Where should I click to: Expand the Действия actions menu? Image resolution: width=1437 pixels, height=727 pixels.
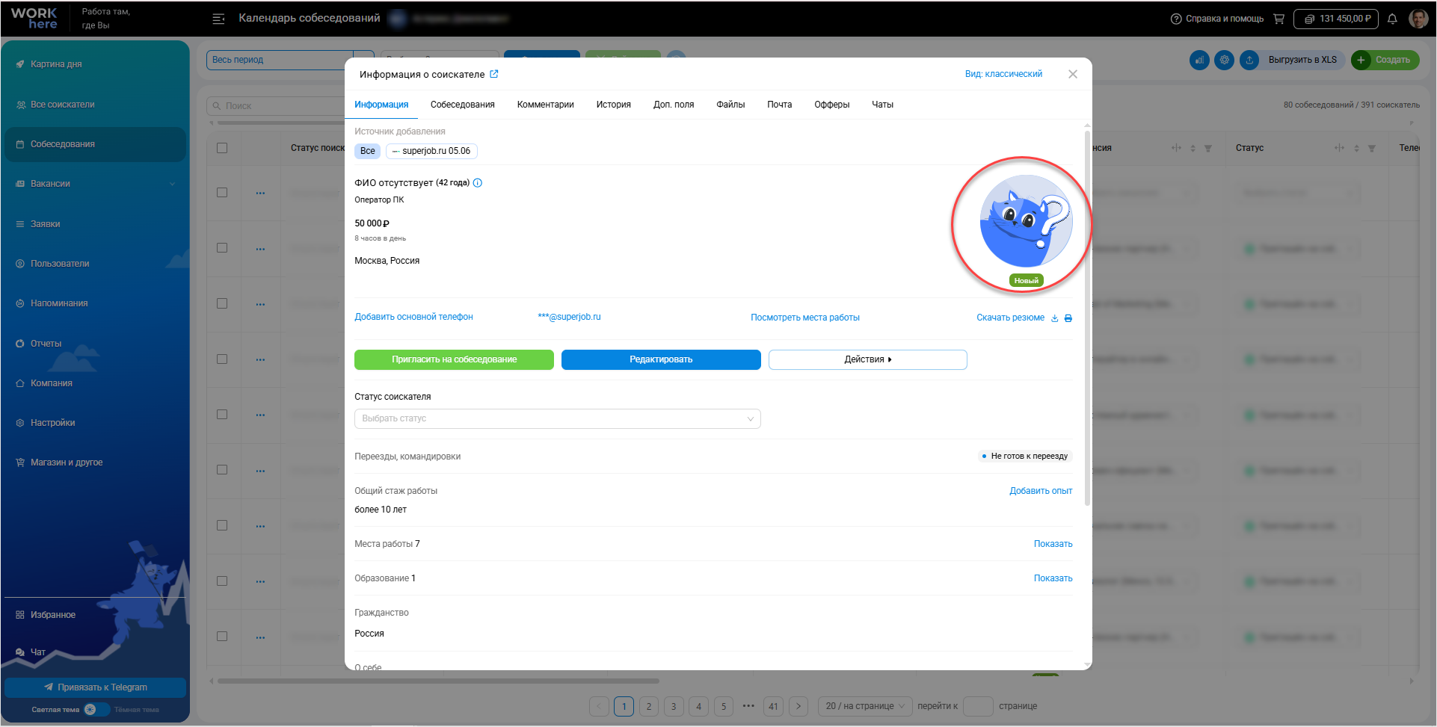click(x=868, y=359)
